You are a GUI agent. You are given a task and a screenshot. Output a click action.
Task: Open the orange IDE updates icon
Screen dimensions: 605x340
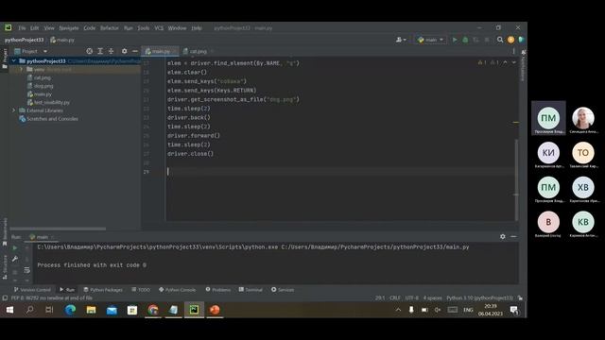coord(510,40)
